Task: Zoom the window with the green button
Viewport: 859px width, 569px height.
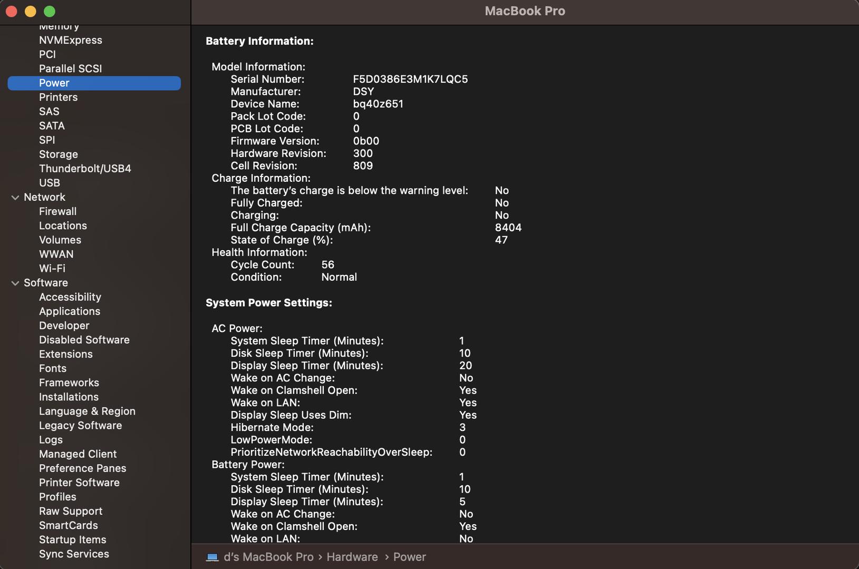Action: 50,11
